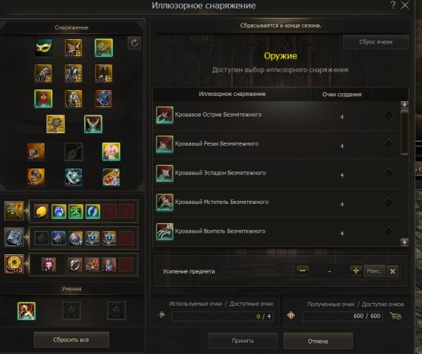Toggle the diamond selector for Кровавое Острие Безмятежного
422x354 pixels.
pos(389,115)
